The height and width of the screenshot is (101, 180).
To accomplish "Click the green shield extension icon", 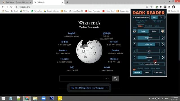I will pyautogui.click(x=157, y=7).
